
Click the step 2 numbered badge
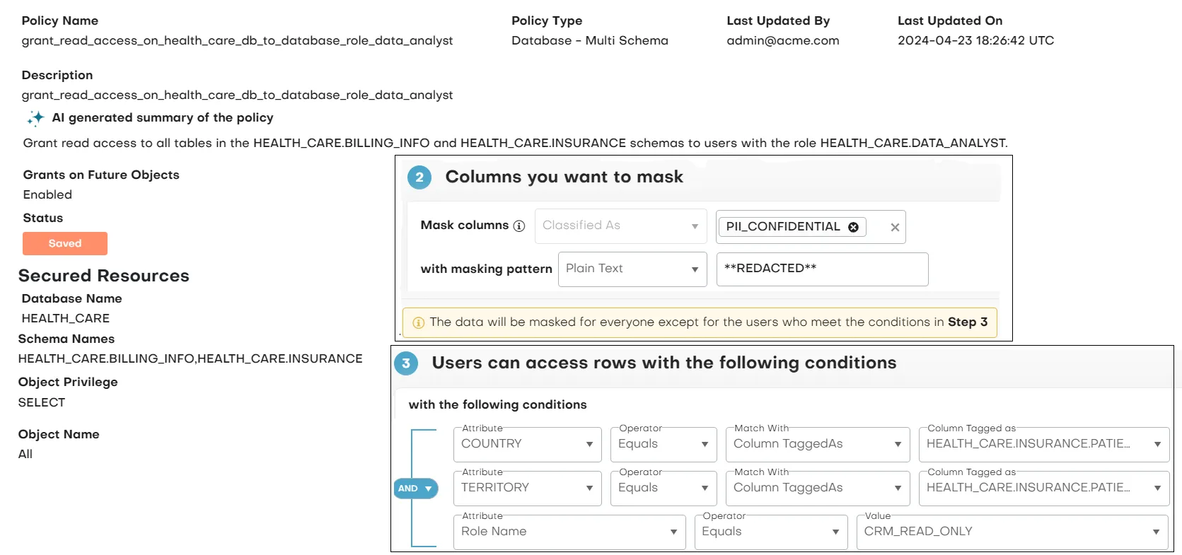point(419,177)
